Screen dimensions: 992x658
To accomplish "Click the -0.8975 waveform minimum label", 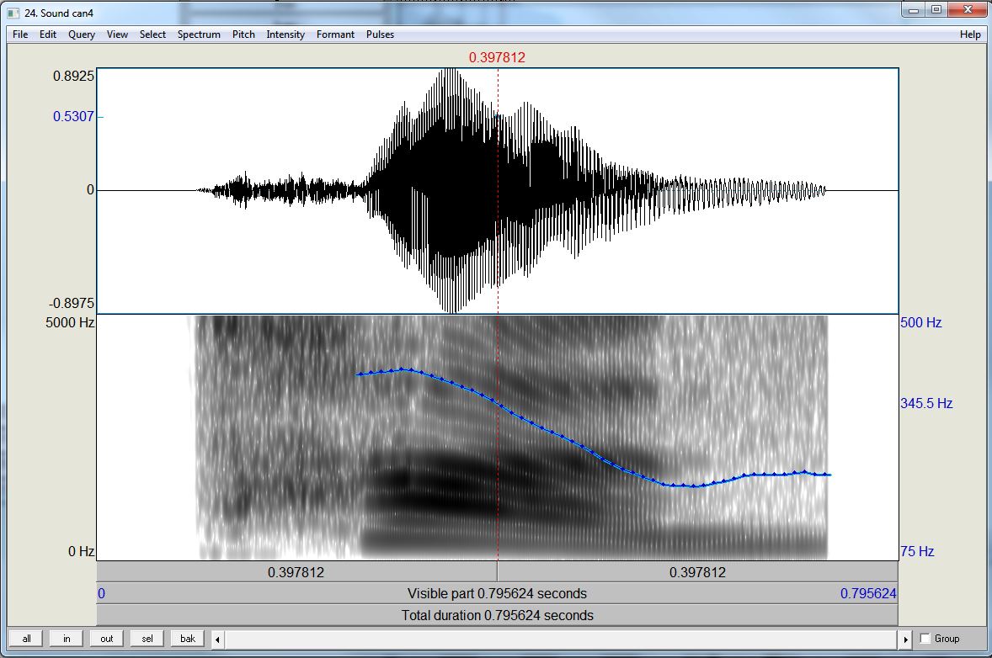I will point(72,303).
